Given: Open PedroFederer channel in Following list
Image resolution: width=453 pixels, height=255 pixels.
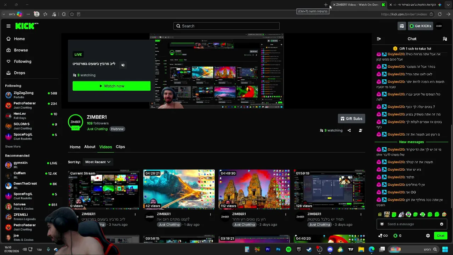Looking at the screenshot, I should 31,105.
